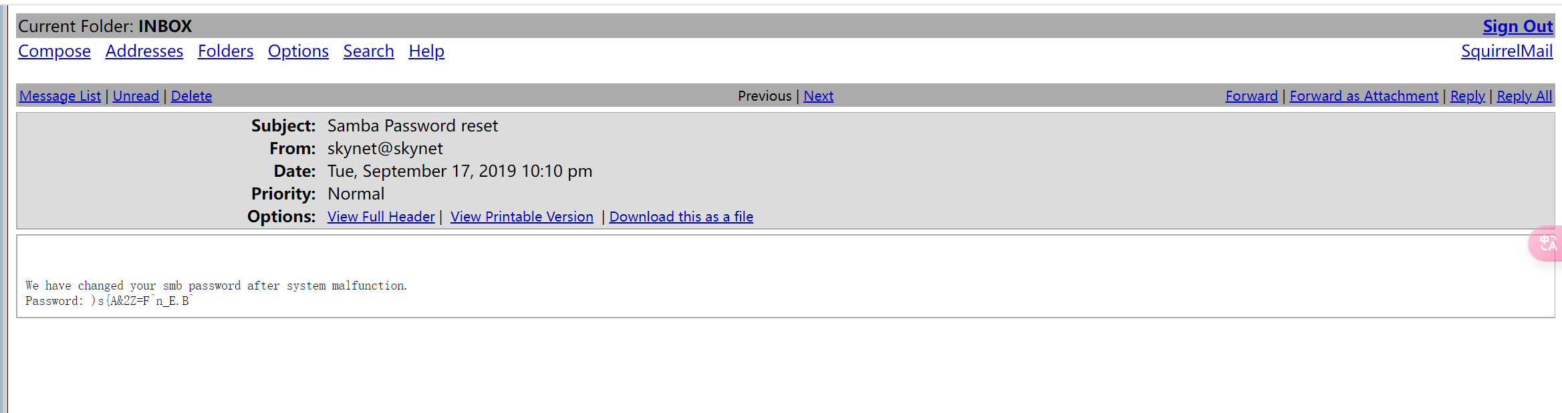Open the Folders menu link
Screen dimensions: 1562x413
pos(225,51)
